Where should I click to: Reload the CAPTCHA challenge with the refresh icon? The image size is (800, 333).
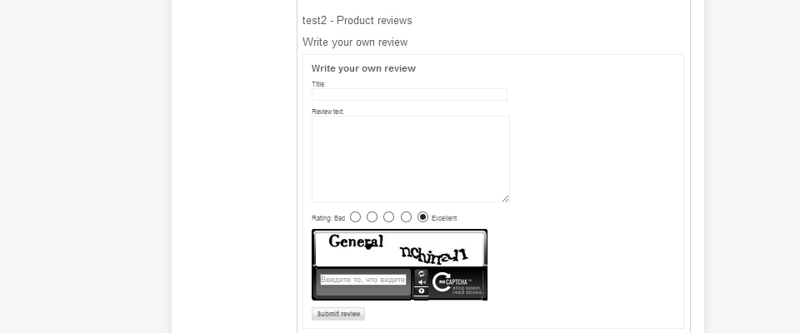pos(422,274)
